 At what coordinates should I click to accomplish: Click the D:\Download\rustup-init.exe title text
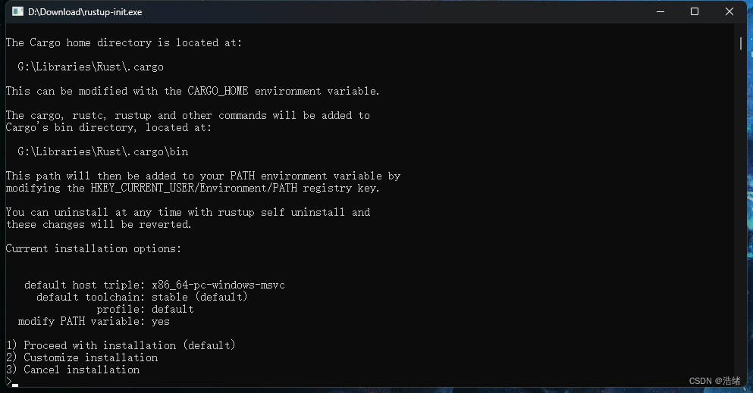coord(85,12)
